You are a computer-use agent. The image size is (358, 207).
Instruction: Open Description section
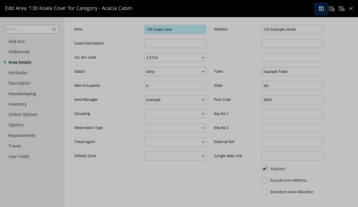[19, 83]
